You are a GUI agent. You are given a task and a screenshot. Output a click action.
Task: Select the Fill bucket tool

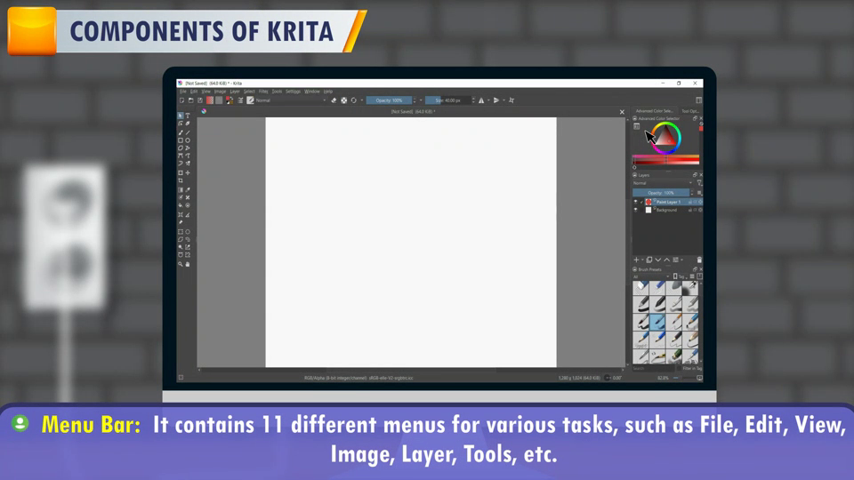point(181,205)
